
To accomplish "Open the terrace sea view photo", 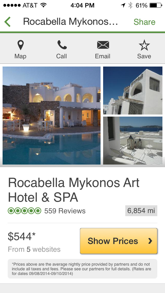I will 133,141.
